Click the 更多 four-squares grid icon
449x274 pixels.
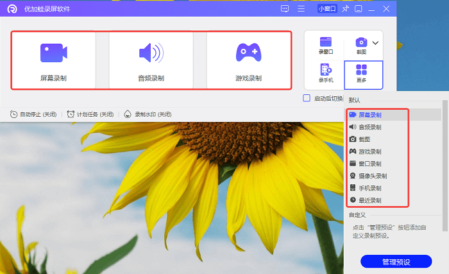362,70
